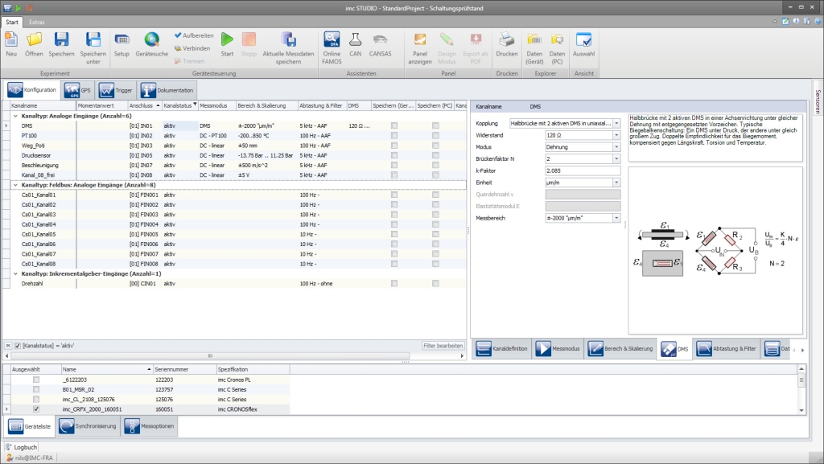Viewport: 824px width, 464px height.
Task: Open Panel anzeigen icon
Action: (420, 39)
